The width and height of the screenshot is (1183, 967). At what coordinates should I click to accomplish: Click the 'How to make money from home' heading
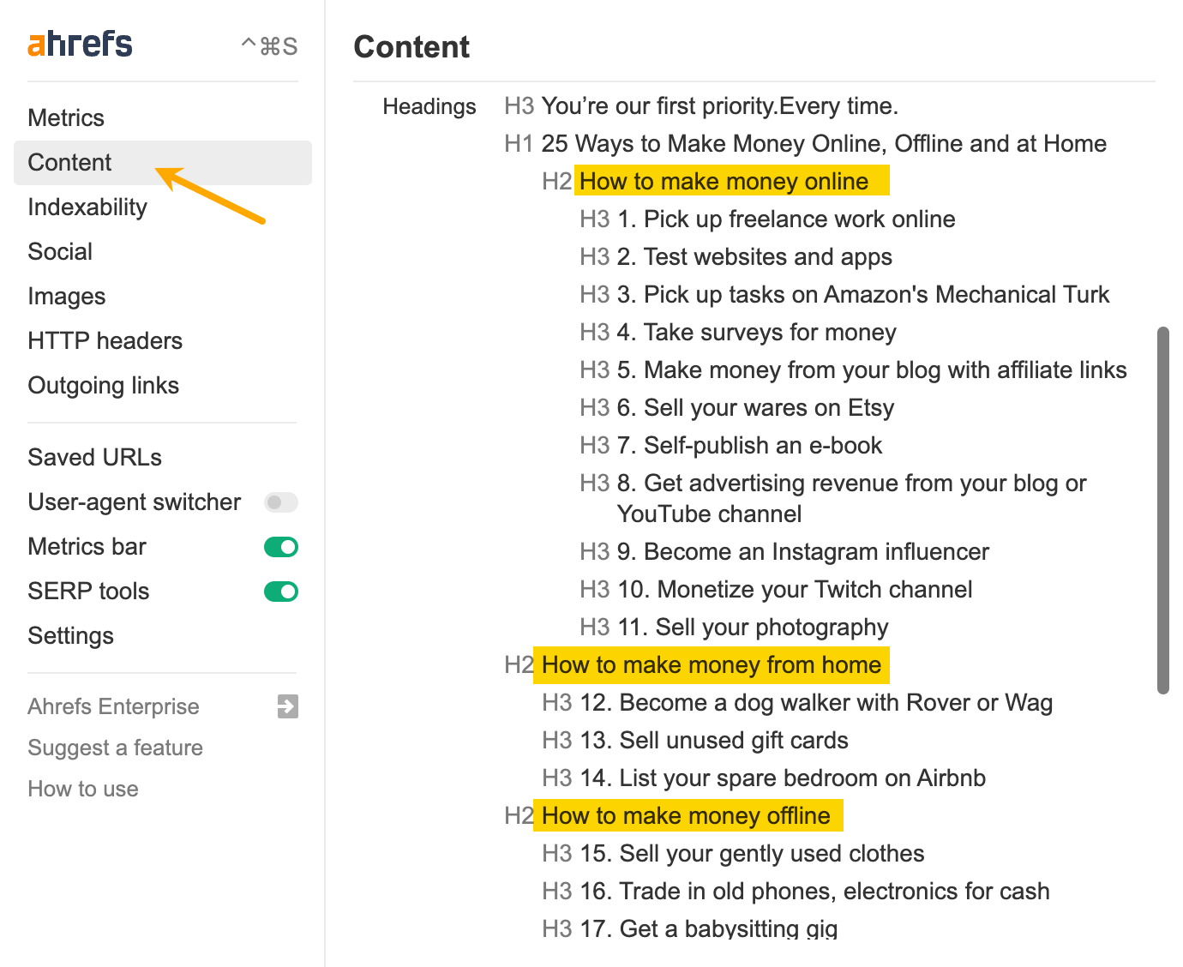[x=711, y=664]
